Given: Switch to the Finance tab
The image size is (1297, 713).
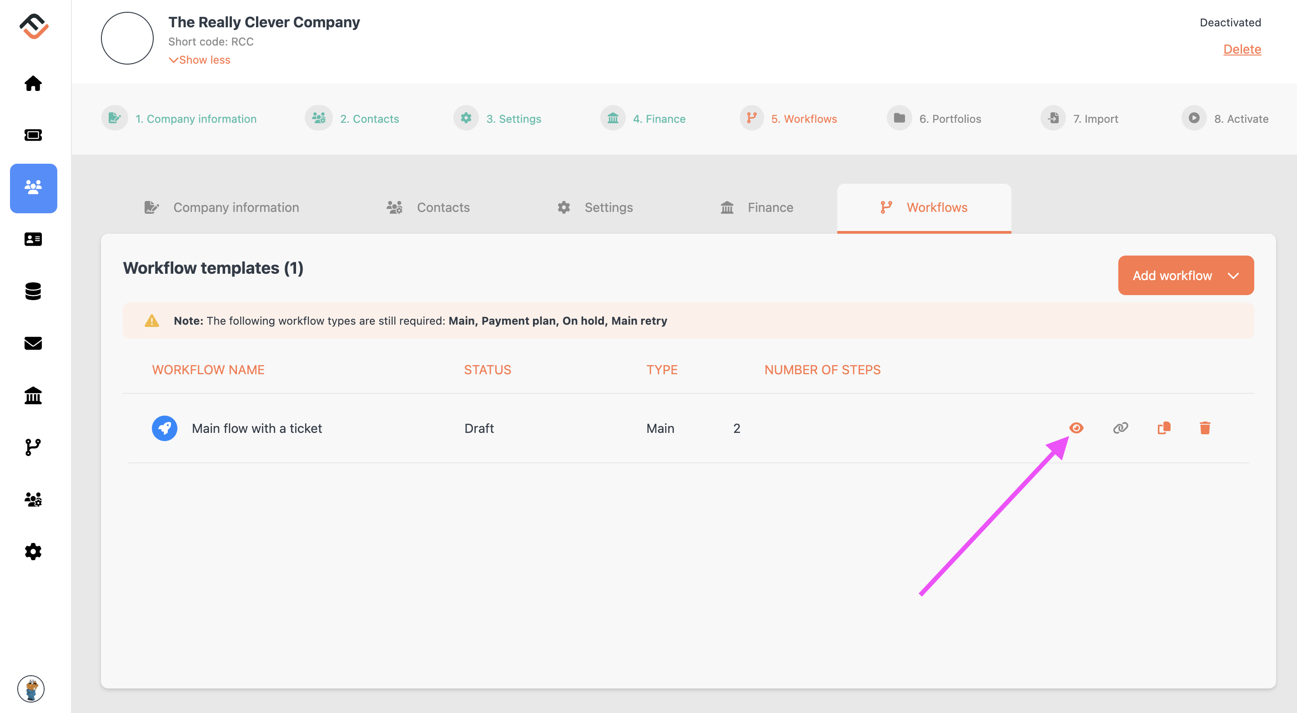Looking at the screenshot, I should click(757, 207).
